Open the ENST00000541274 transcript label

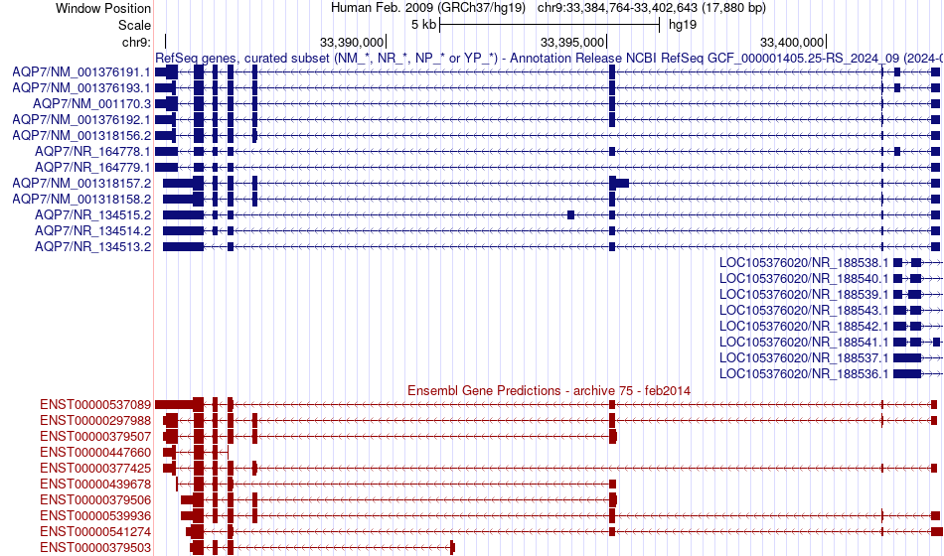95,531
